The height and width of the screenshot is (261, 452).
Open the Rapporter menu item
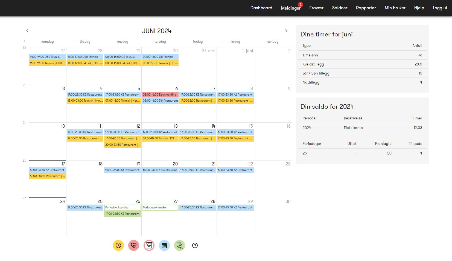pyautogui.click(x=366, y=8)
